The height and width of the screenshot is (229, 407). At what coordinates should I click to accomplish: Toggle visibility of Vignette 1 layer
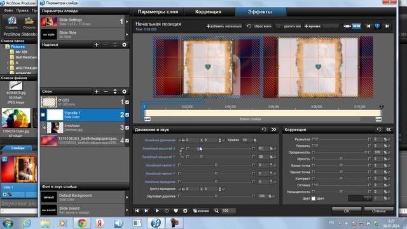[x=127, y=114]
